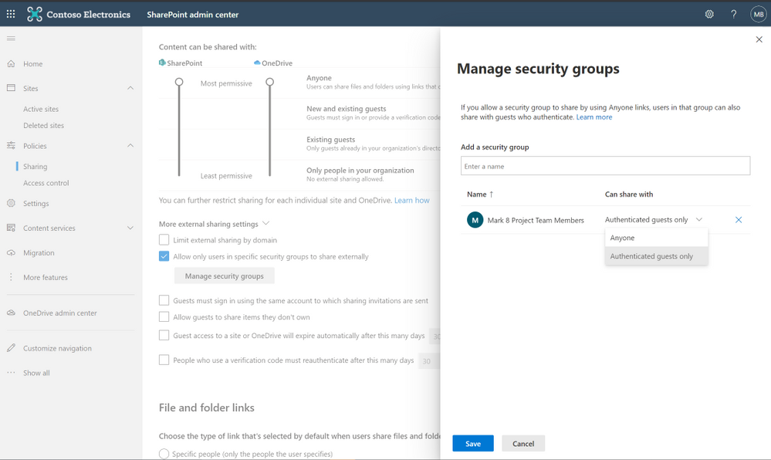Open More features page
Screen dimensions: 771x460
click(46, 277)
